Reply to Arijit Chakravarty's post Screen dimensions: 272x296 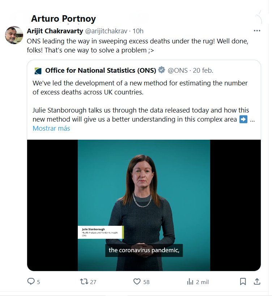pos(31,282)
